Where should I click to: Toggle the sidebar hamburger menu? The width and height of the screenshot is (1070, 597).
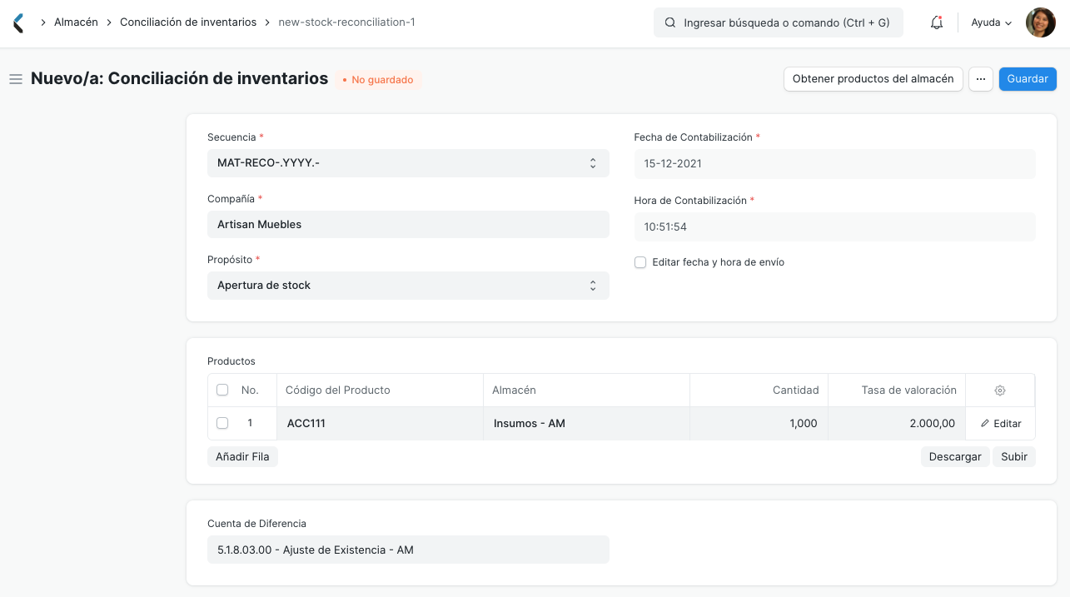[15, 79]
